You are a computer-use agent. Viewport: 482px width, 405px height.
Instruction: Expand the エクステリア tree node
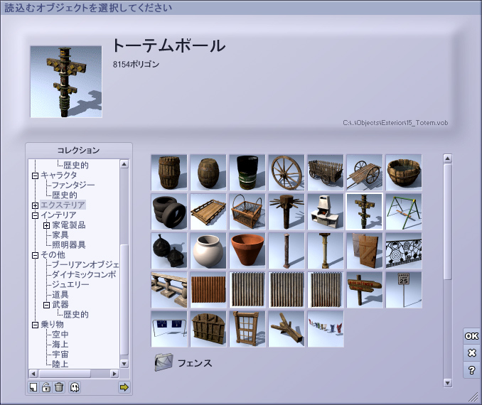pos(36,205)
